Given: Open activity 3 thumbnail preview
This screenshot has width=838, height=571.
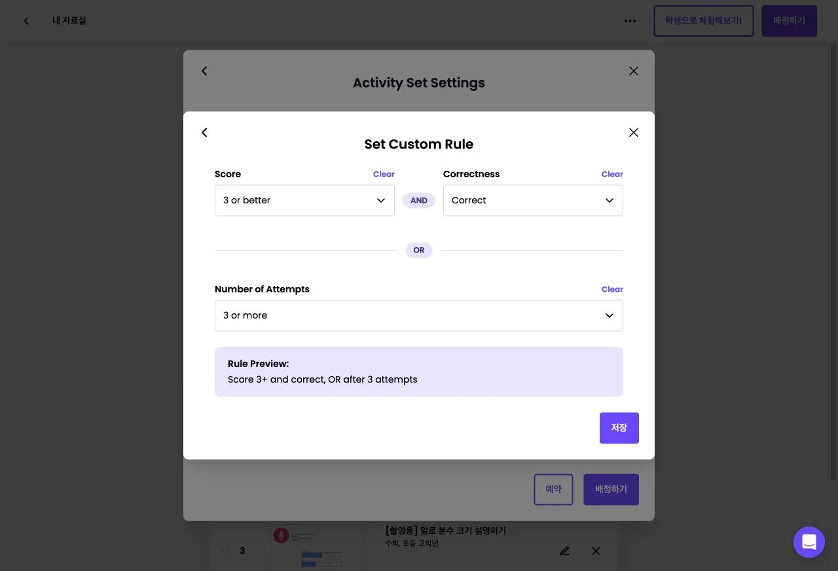Looking at the screenshot, I should point(318,547).
